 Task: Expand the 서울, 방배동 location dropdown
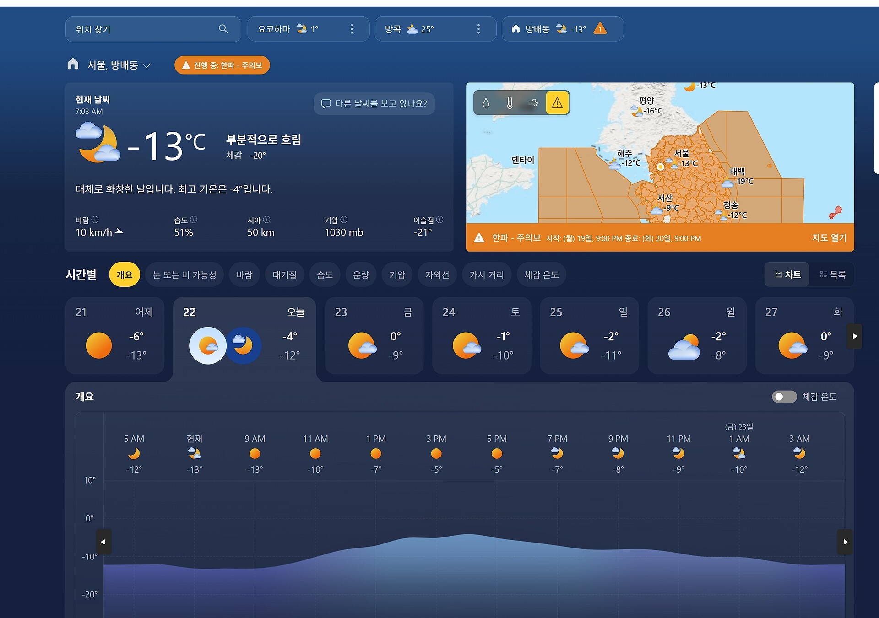(x=146, y=66)
